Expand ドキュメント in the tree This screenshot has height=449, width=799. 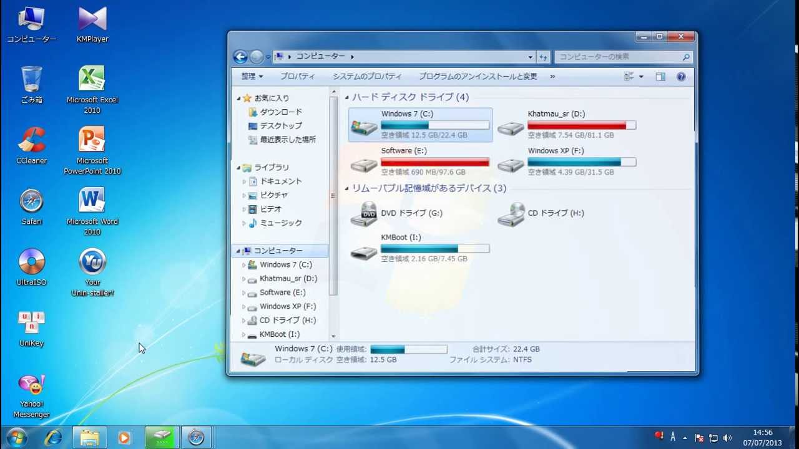[x=245, y=181]
